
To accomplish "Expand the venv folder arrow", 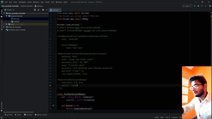I will 7,24.
